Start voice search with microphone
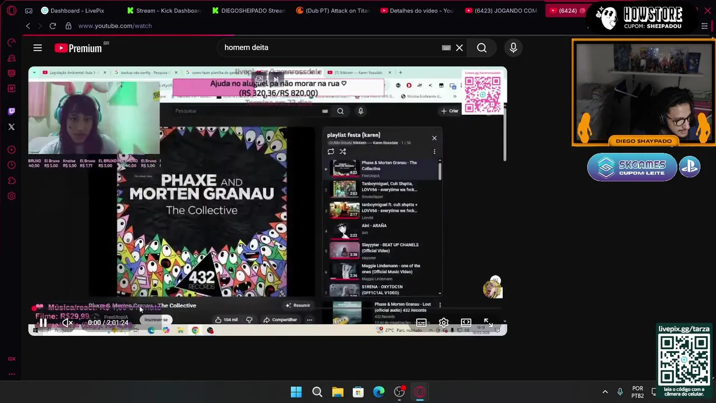Screen dimensions: 716x403 513,48
